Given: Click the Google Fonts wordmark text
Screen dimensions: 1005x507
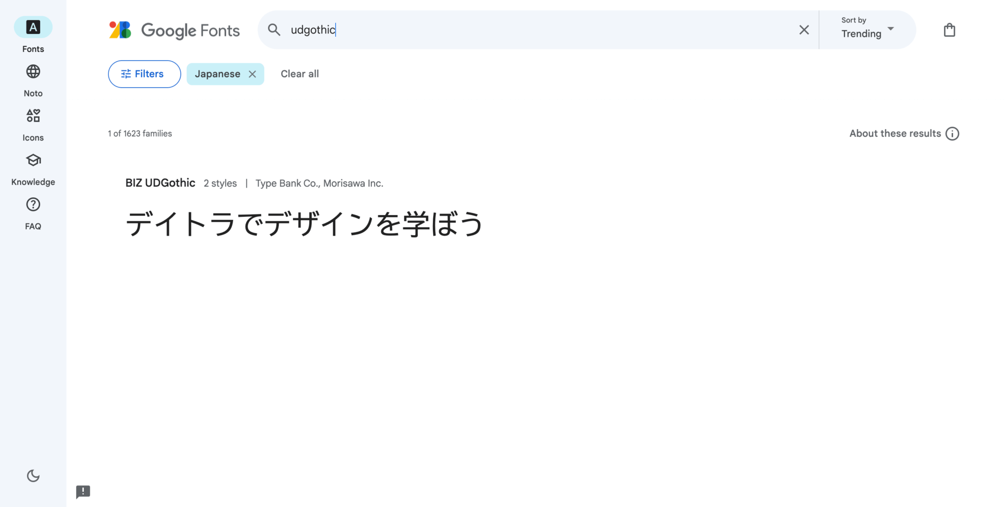Looking at the screenshot, I should tap(190, 30).
